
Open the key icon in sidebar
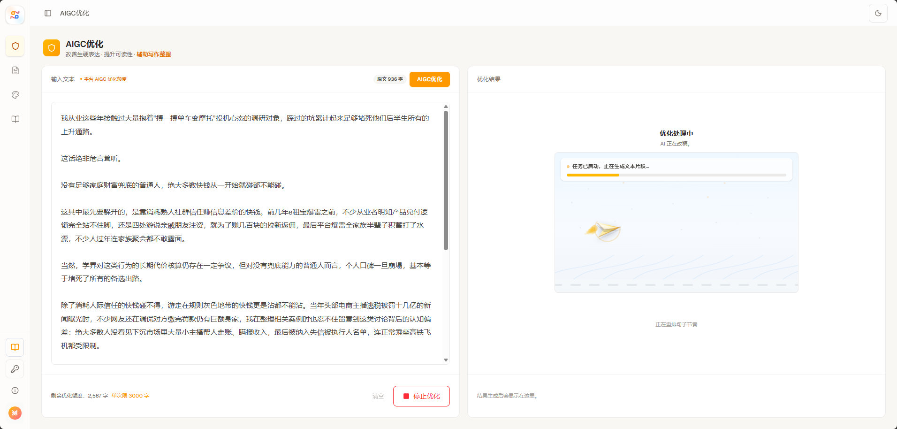15,369
